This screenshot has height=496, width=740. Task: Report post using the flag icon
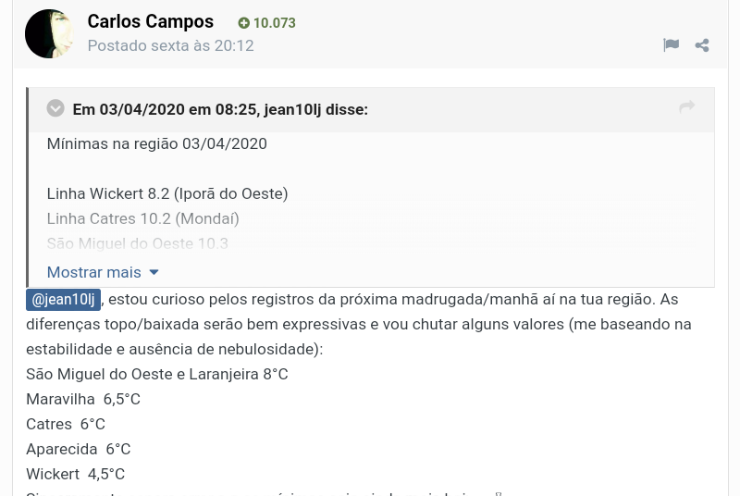point(672,44)
